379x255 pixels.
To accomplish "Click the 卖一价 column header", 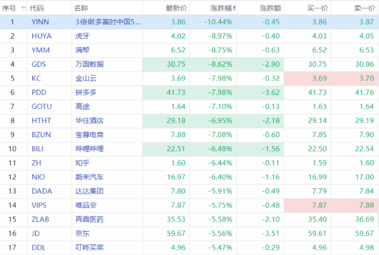I will (x=364, y=8).
